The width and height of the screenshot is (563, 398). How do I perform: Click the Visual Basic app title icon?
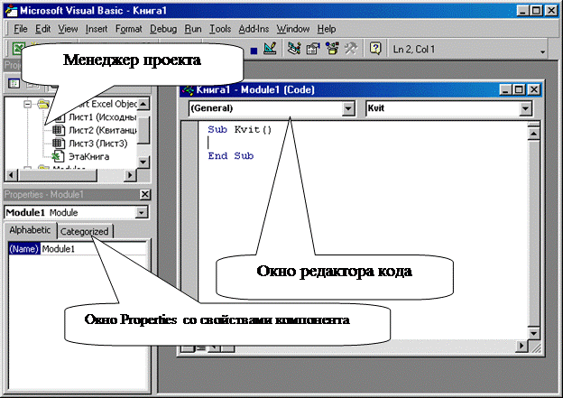pyautogui.click(x=11, y=11)
